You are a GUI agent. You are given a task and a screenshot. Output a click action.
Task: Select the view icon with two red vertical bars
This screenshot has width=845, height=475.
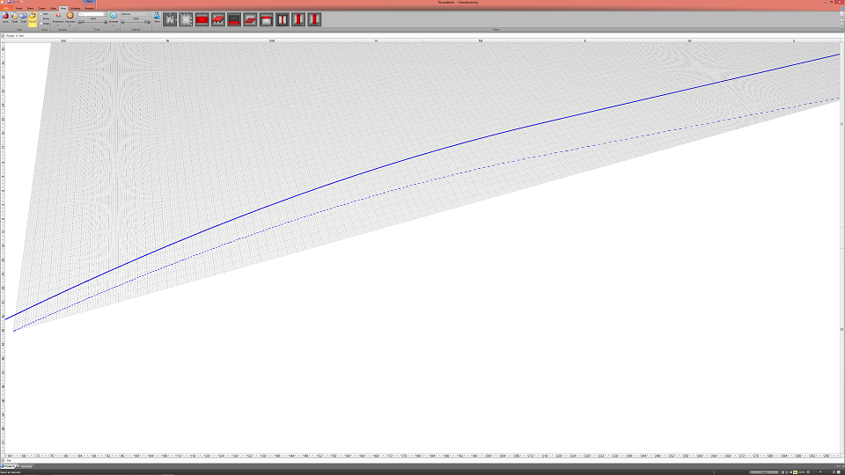(283, 19)
